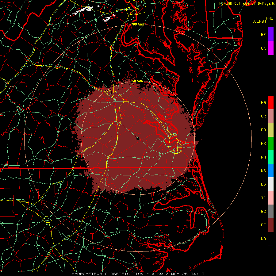
Task: Click the GC legend label
Action: (x=263, y=212)
